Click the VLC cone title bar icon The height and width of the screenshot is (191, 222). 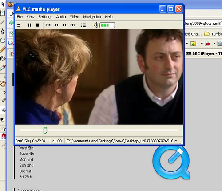click(18, 9)
